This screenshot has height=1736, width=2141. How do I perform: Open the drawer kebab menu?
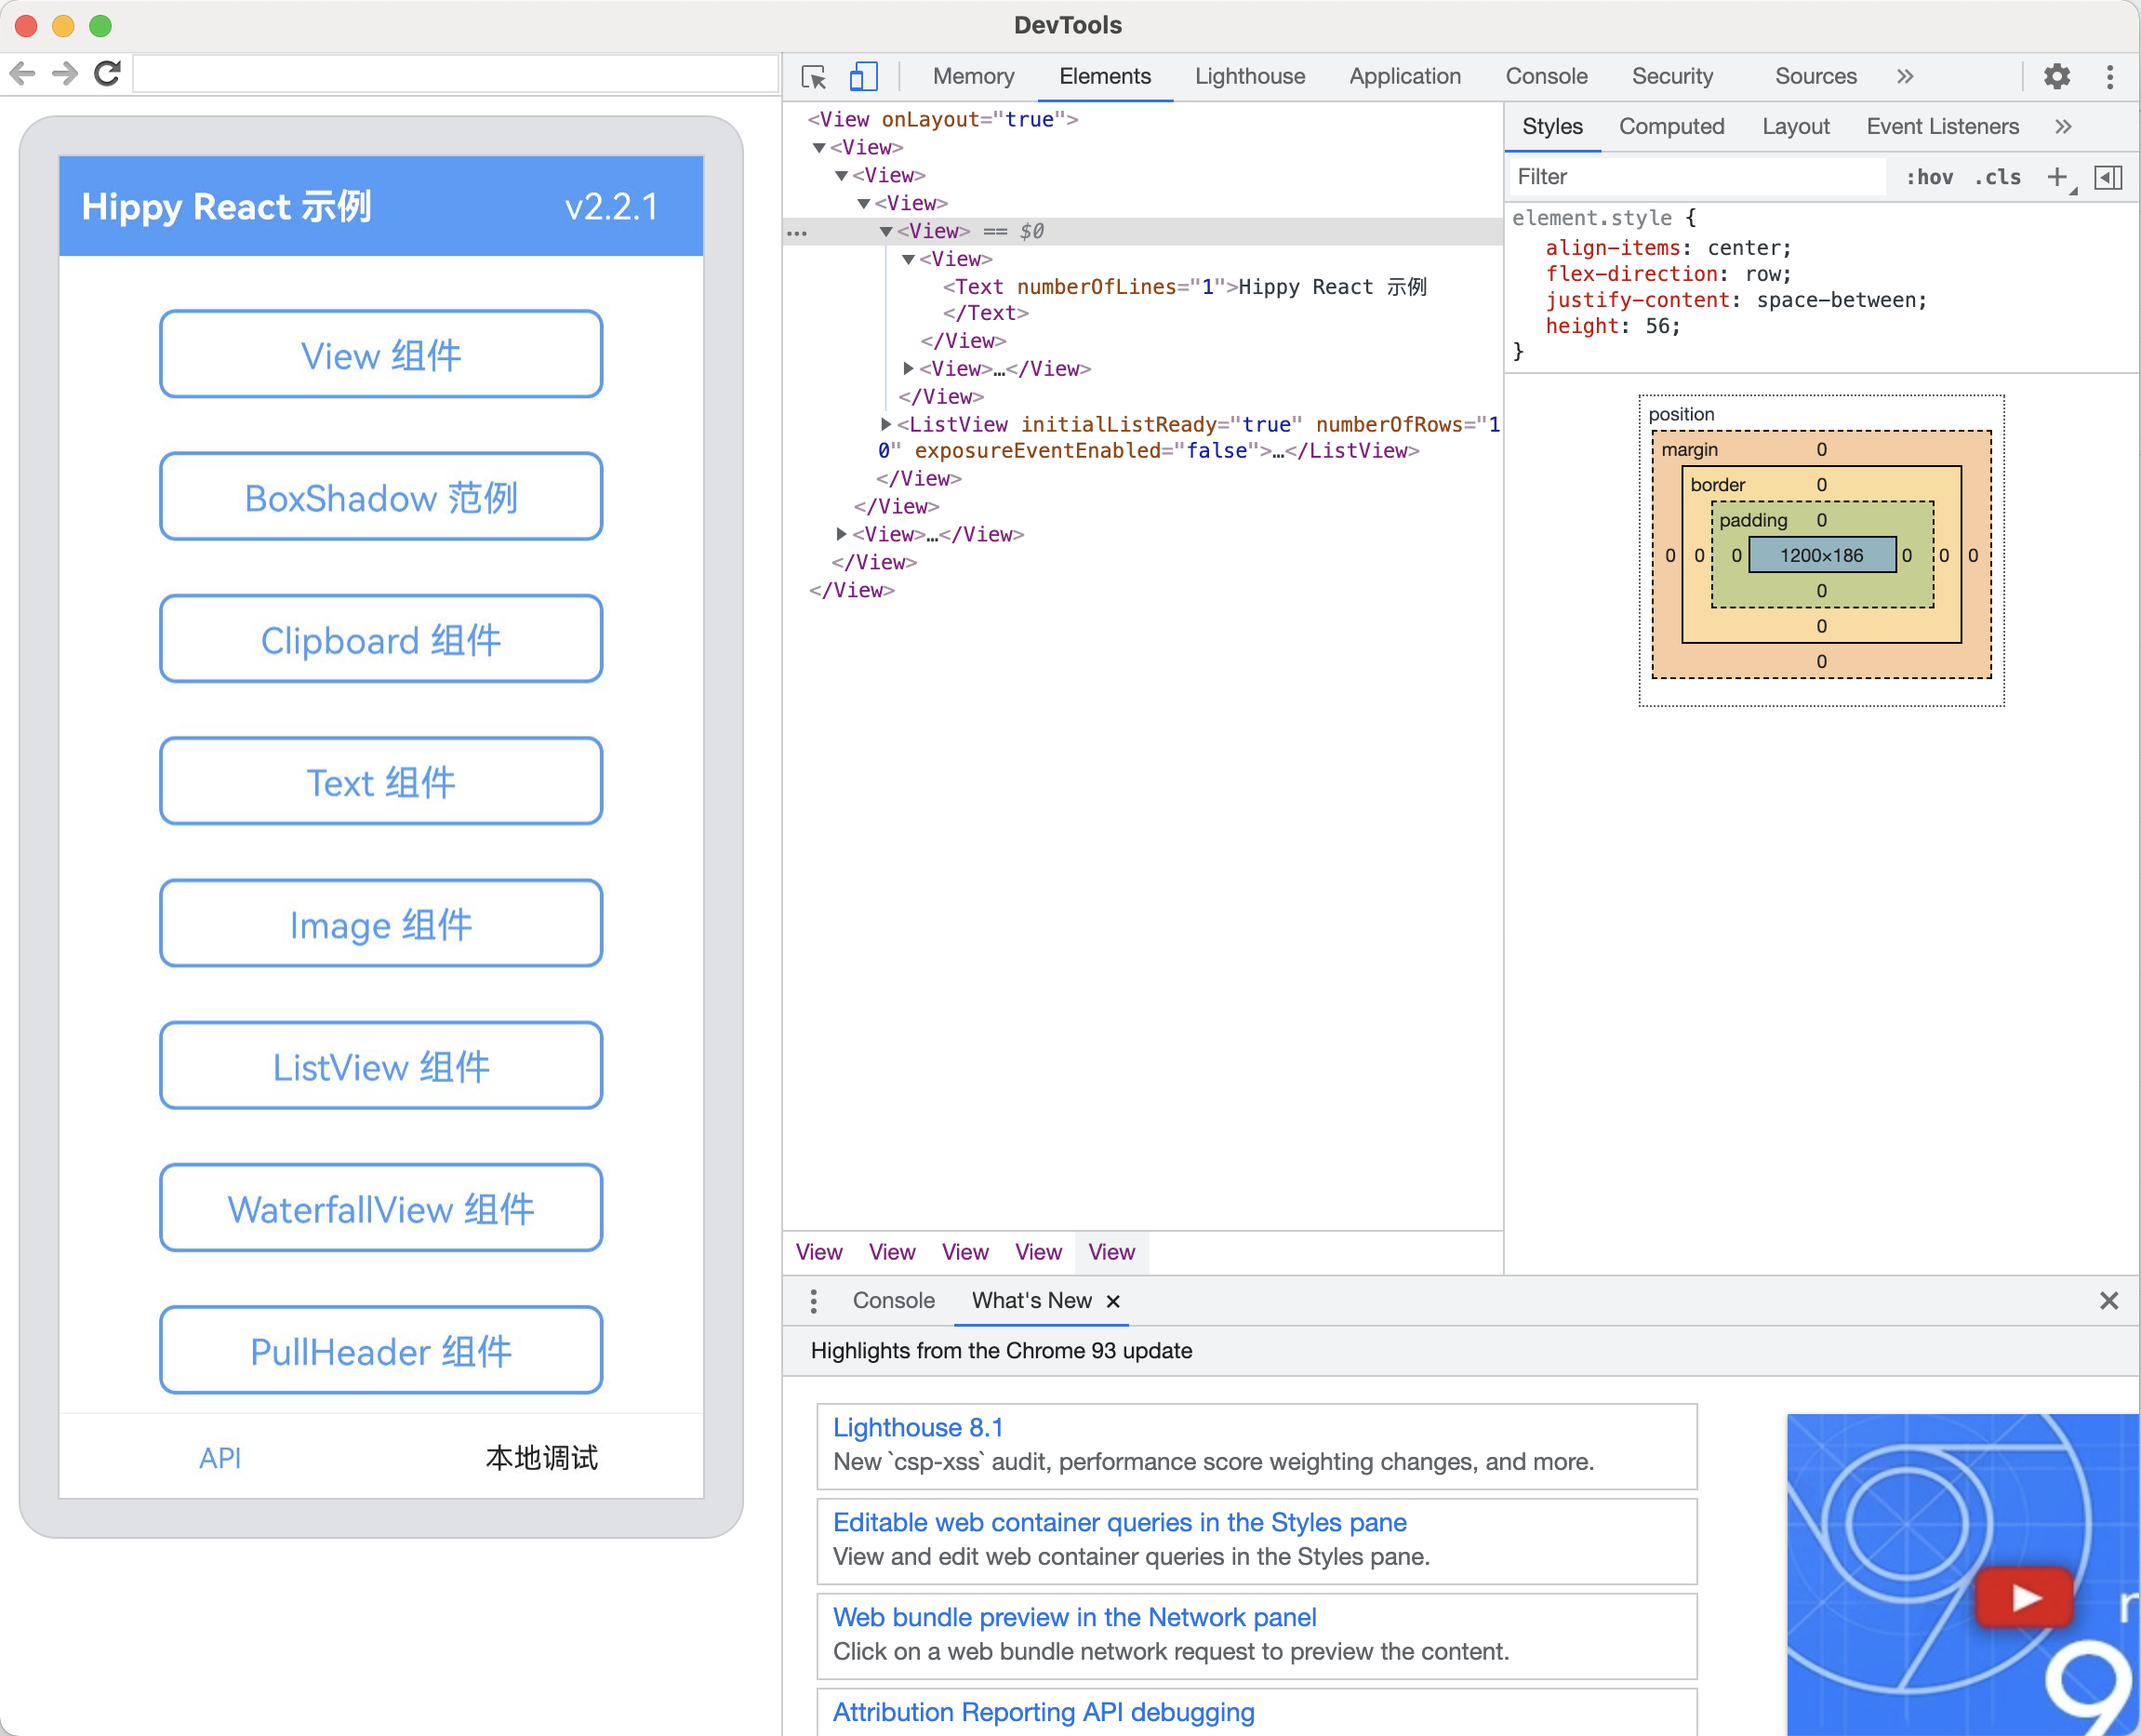pos(814,1301)
